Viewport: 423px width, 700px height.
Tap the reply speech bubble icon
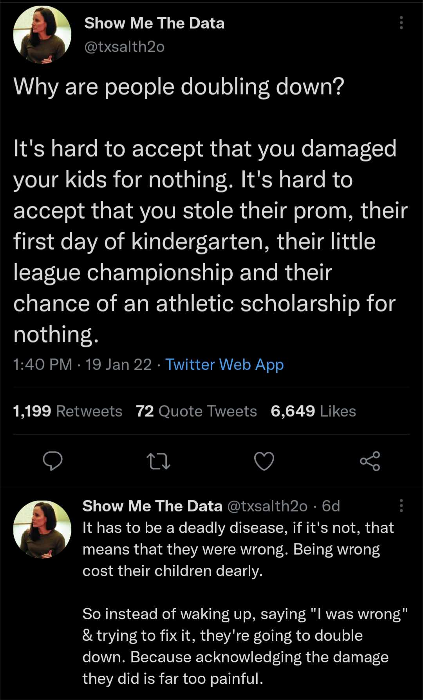(52, 461)
